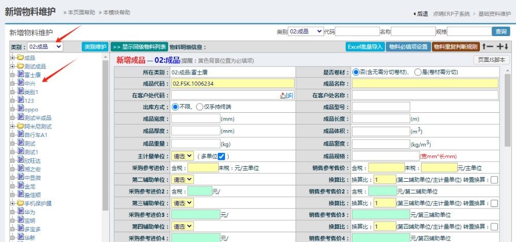Click the folder icon beside 测试成品

21,66
